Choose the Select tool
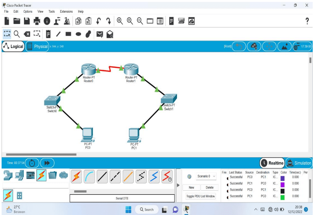Screen dimensions: 314x215 pos(7,34)
